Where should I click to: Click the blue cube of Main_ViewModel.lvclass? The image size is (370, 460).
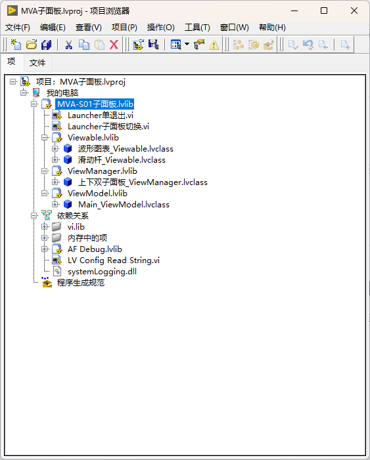(x=68, y=204)
